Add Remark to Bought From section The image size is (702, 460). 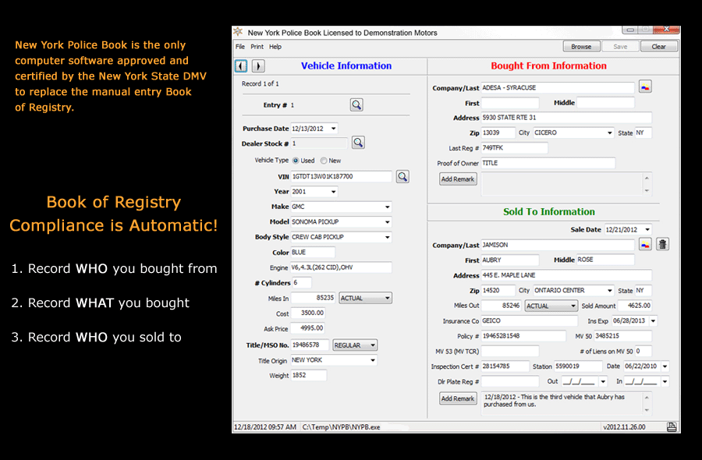click(x=458, y=179)
